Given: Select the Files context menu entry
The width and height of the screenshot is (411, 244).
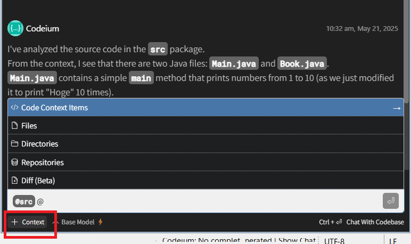Looking at the screenshot, I should [205, 125].
